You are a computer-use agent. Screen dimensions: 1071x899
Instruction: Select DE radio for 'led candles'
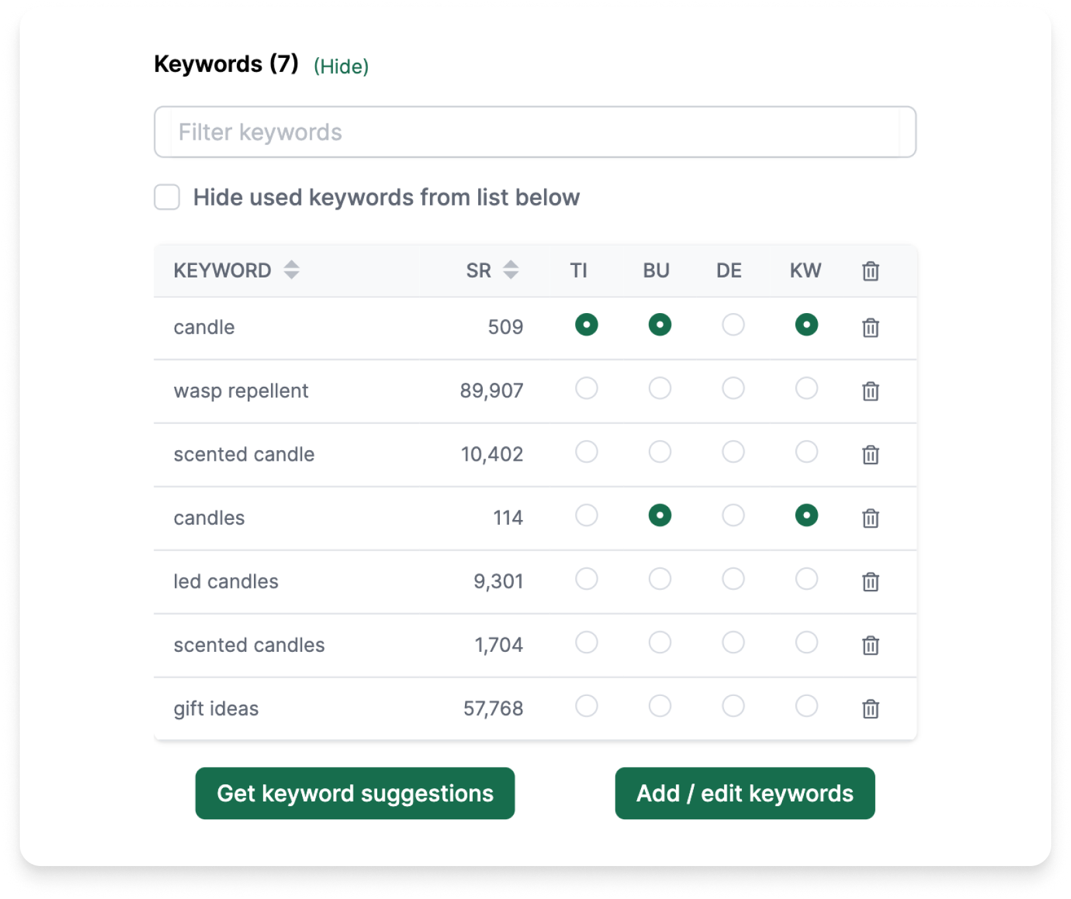(x=733, y=579)
